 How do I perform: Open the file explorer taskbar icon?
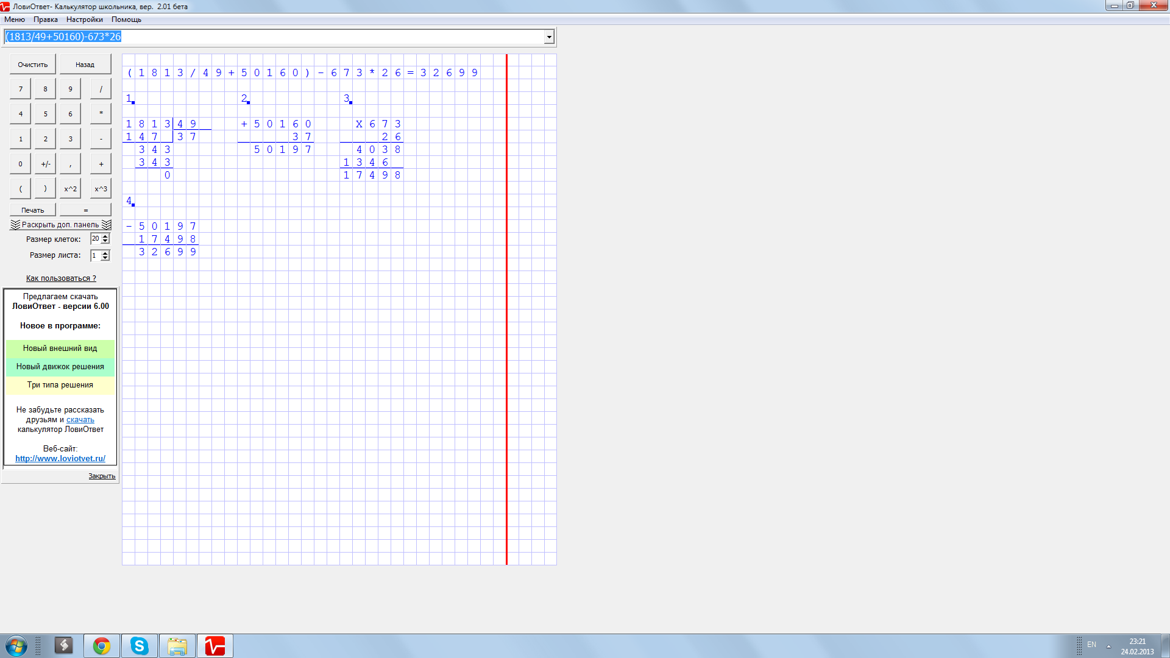[x=177, y=646]
